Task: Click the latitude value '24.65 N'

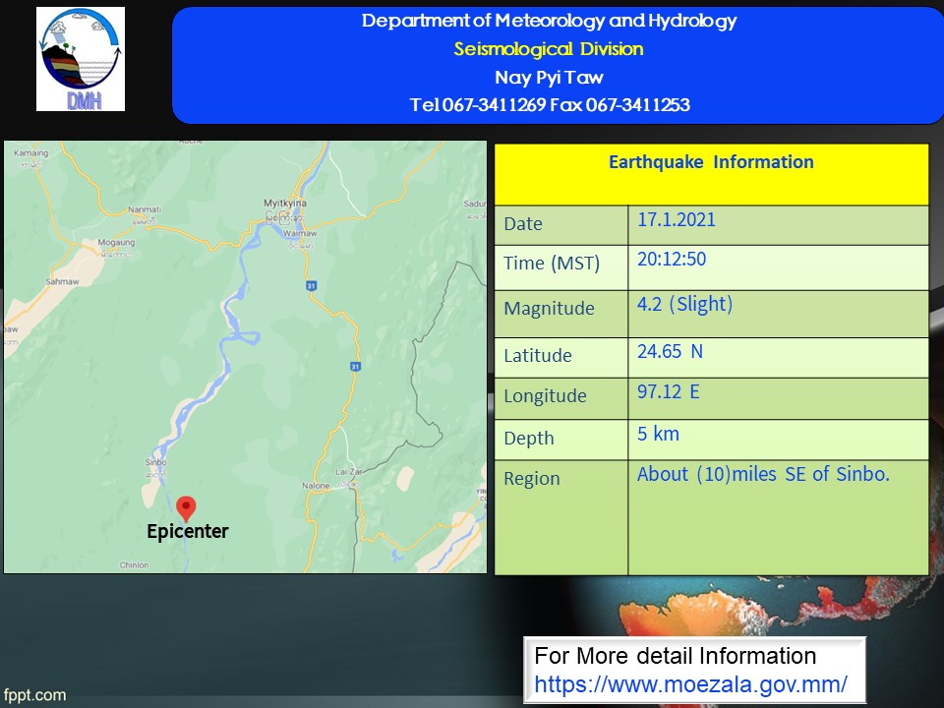Action: pos(670,351)
